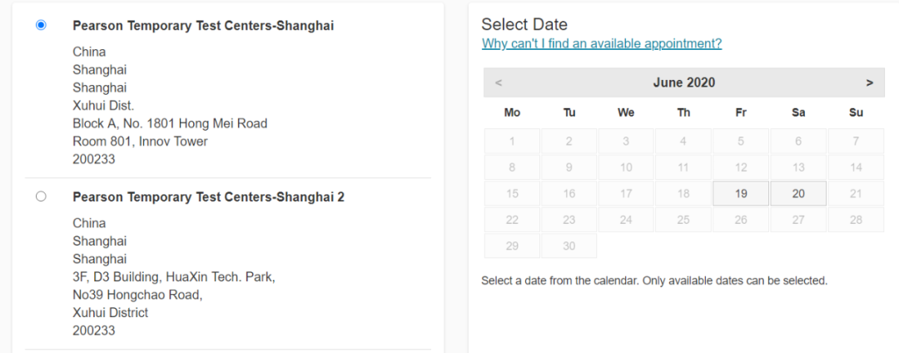Click date 26 in the Friday column
This screenshot has height=353, width=899.
click(741, 220)
